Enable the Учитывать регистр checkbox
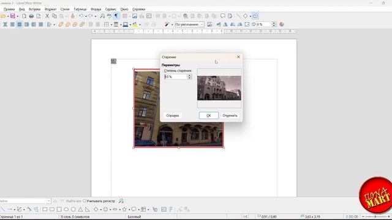The height and width of the screenshot is (220, 392). (x=85, y=201)
